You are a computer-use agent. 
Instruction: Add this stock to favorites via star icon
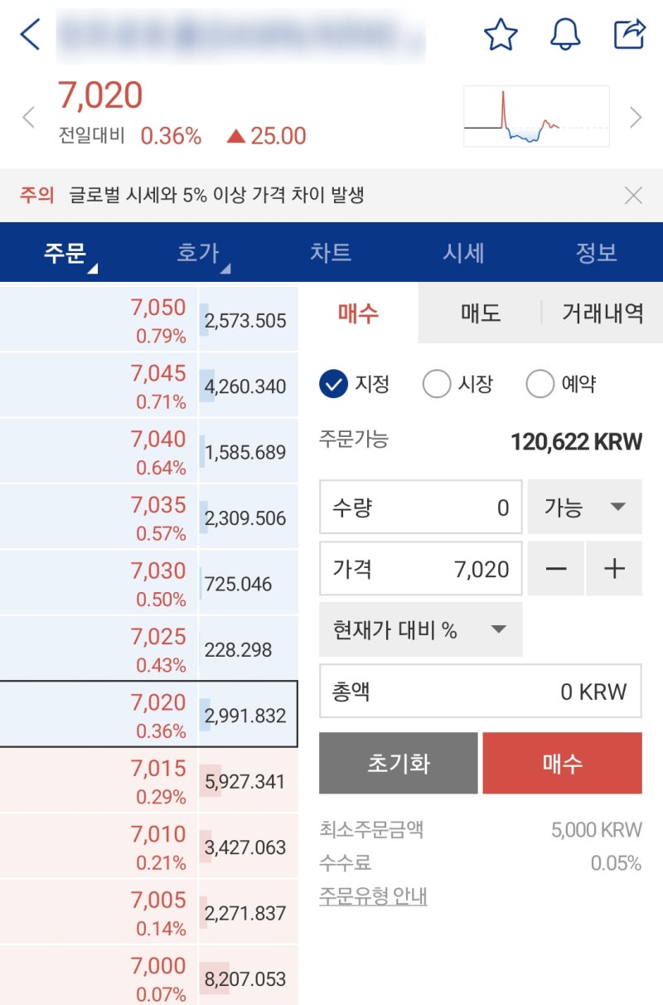[501, 35]
